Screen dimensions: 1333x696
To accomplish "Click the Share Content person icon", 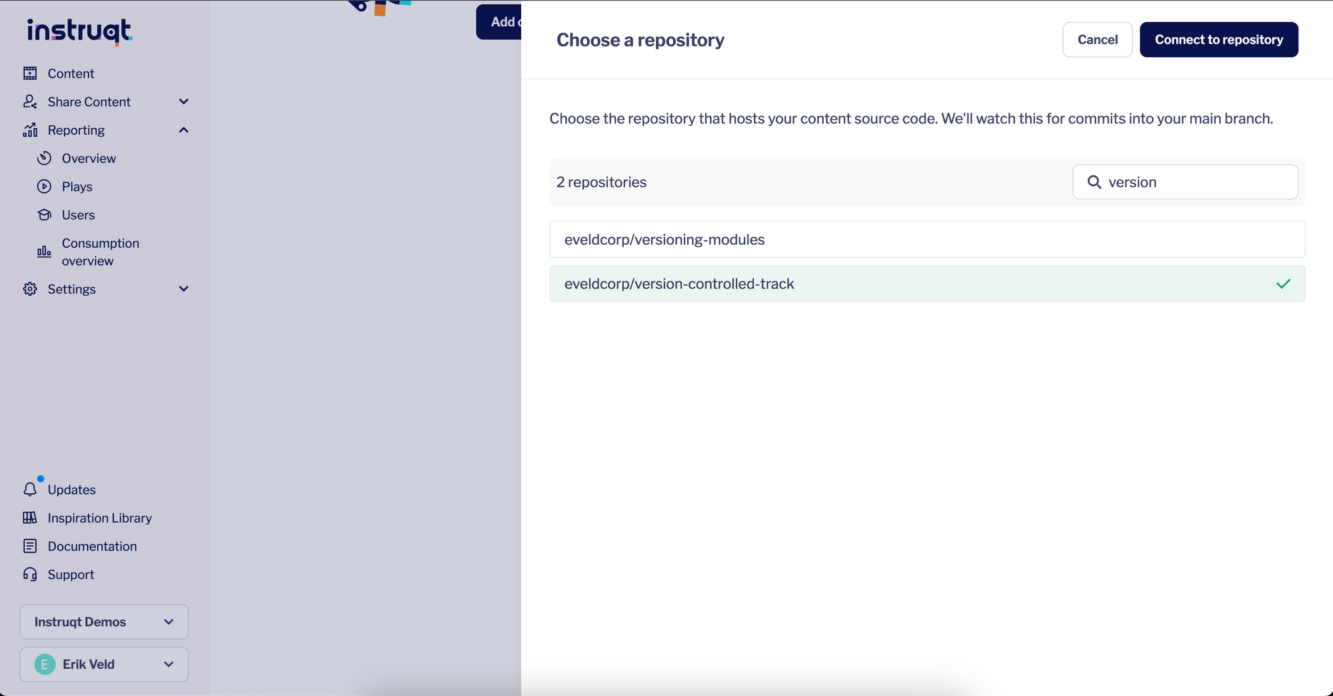I will click(30, 101).
